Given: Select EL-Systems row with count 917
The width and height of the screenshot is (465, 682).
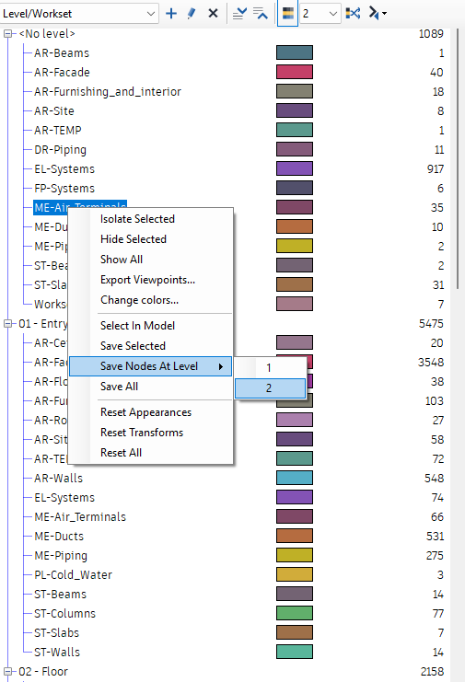Looking at the screenshot, I should point(64,168).
